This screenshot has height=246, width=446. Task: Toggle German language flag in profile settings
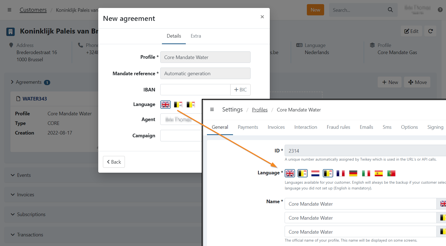(353, 173)
